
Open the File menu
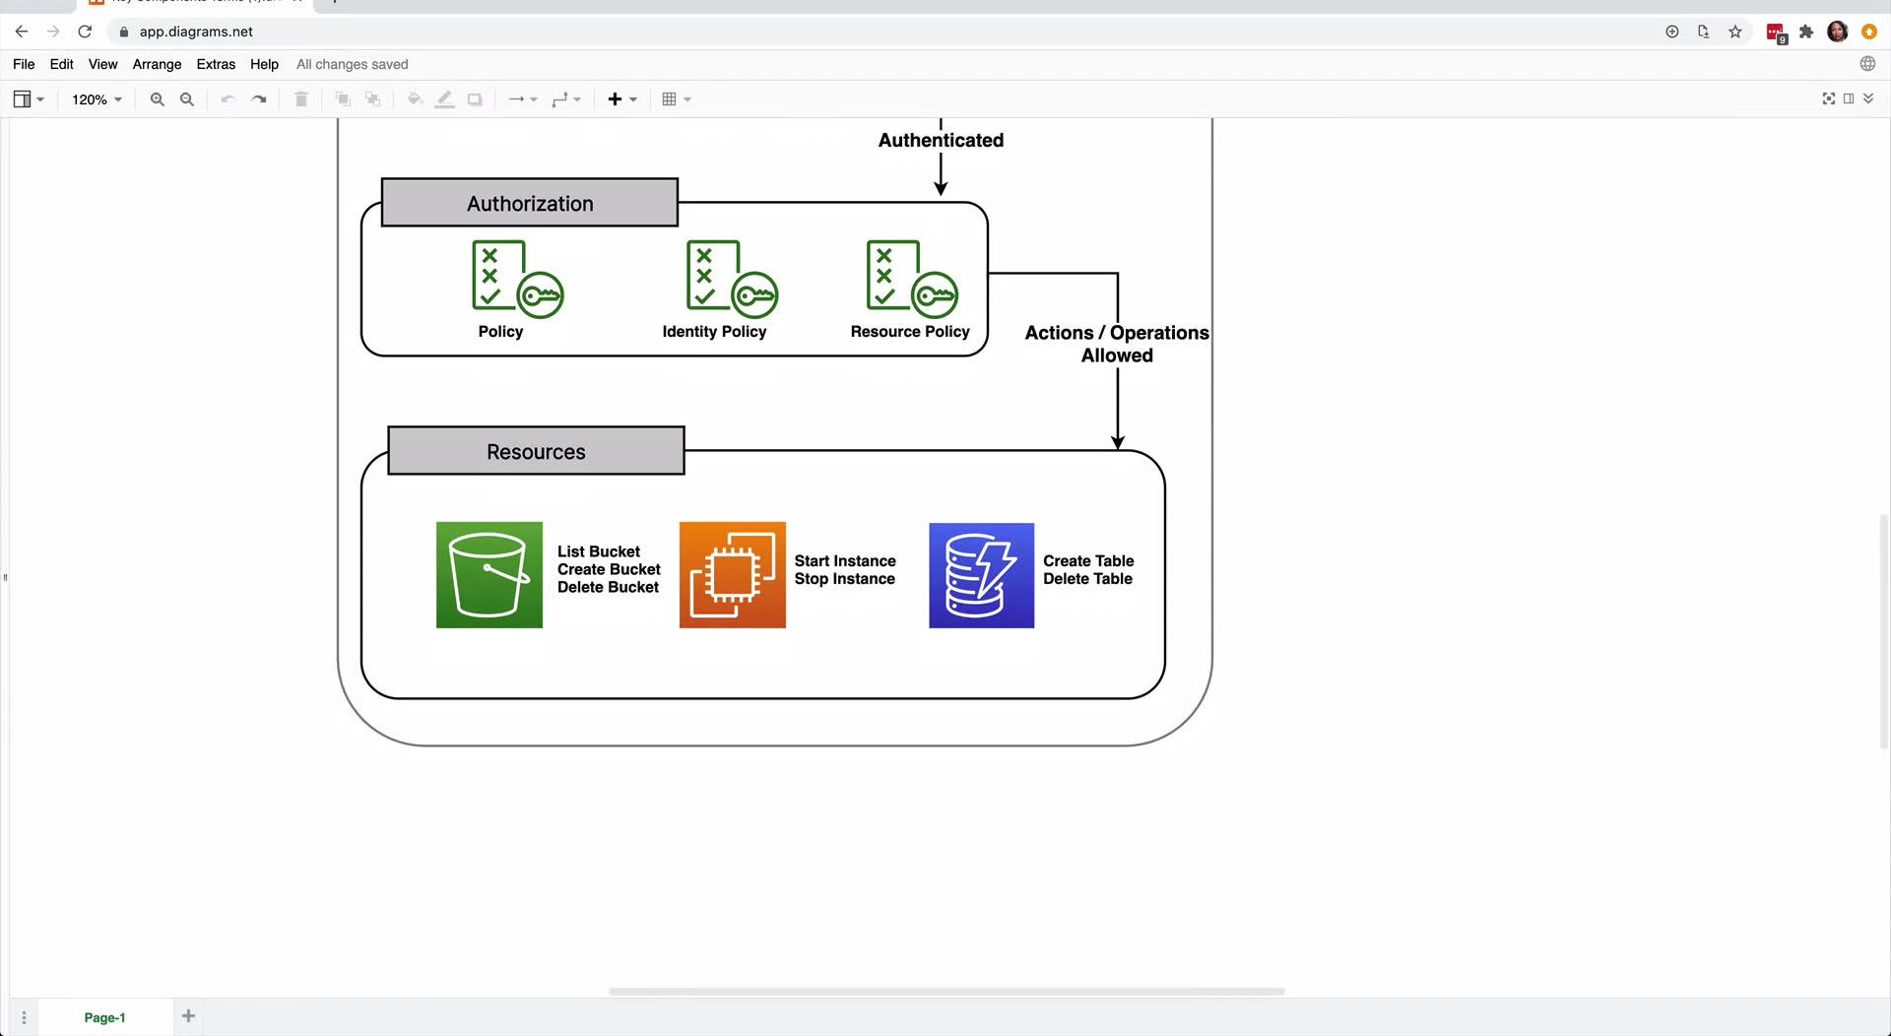(24, 64)
